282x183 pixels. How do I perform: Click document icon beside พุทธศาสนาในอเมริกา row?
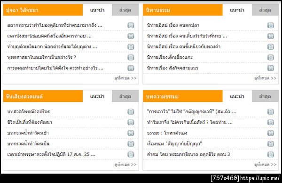coord(131,57)
